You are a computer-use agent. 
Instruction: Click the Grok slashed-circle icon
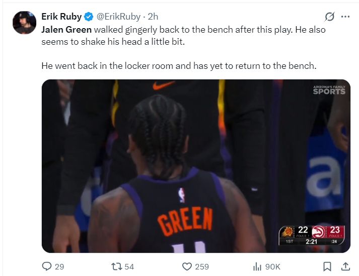(x=329, y=17)
